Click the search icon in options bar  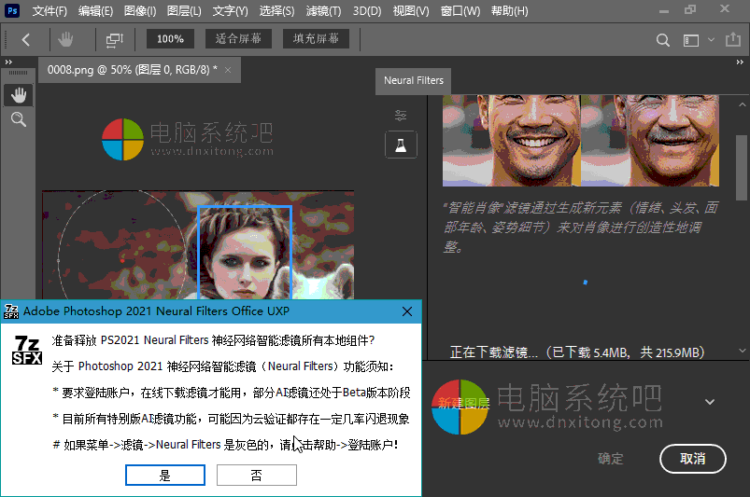click(x=663, y=40)
